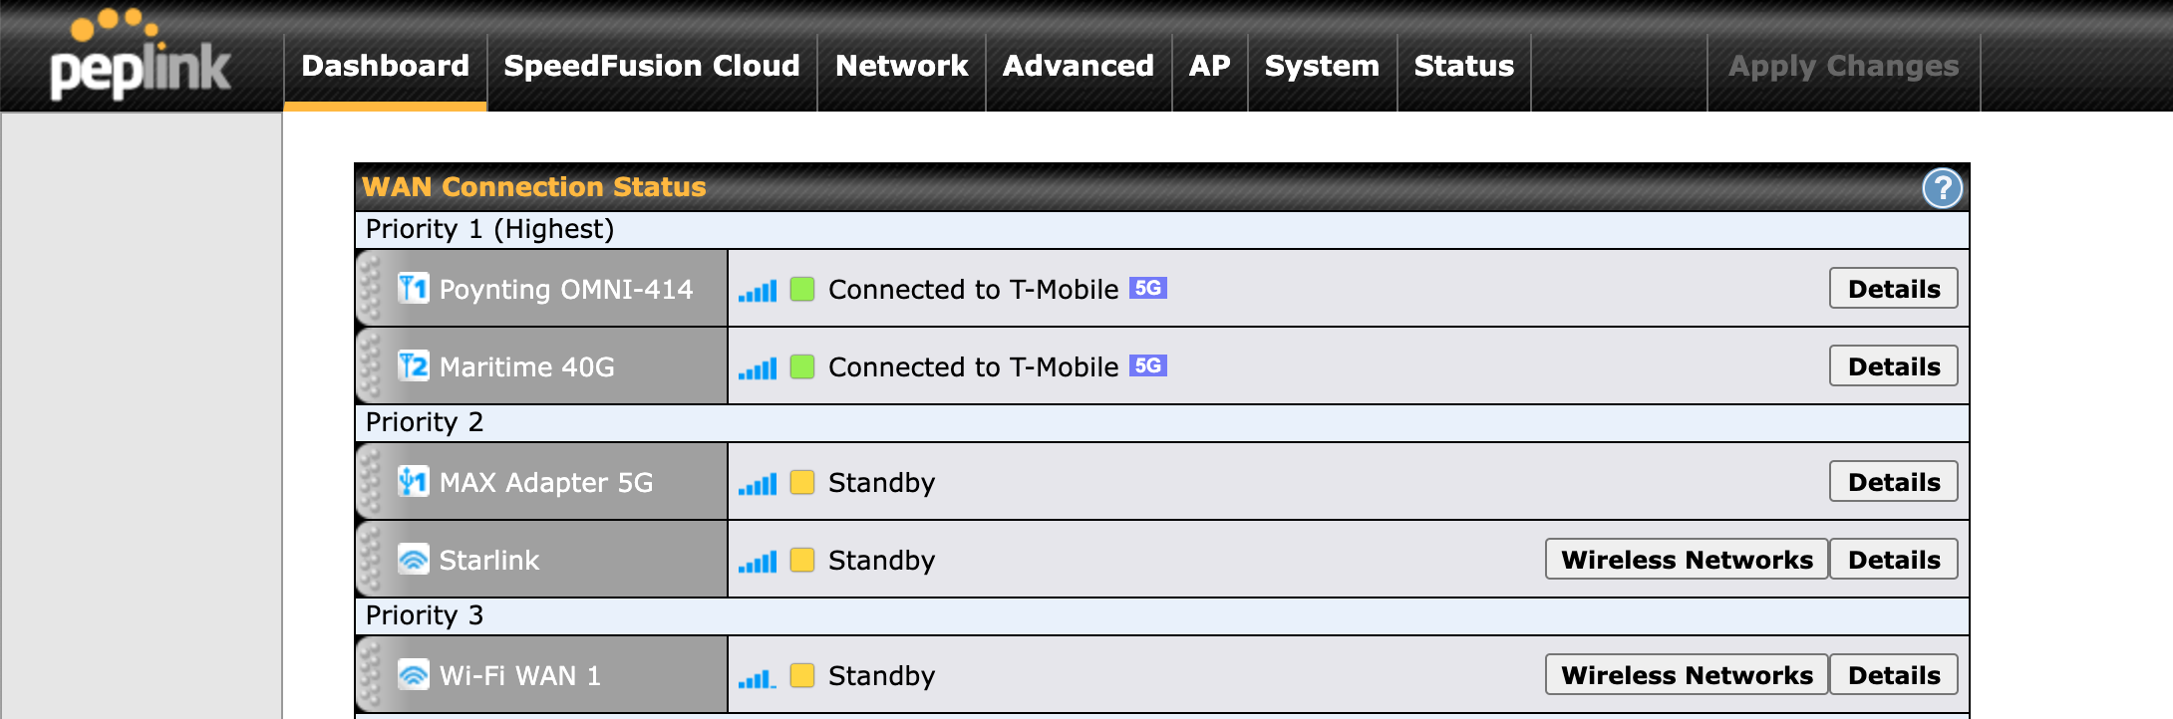View Details for Wi-Fi WAN 1
The height and width of the screenshot is (719, 2173).
(1894, 675)
